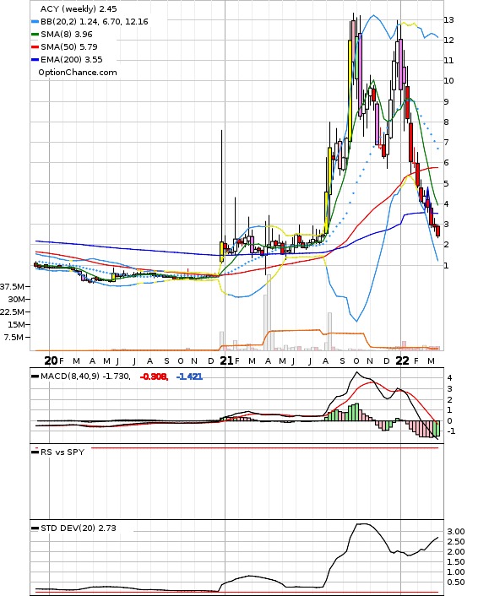This screenshot has width=478, height=596.
Task: Click the SMA(50) 5.79 legend text
Action: 69,46
